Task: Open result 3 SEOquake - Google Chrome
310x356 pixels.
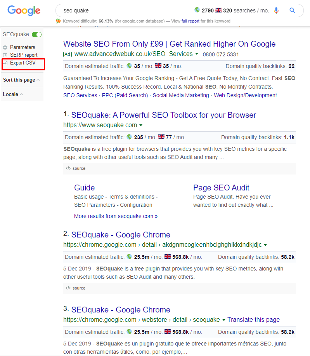Action: [x=121, y=310]
